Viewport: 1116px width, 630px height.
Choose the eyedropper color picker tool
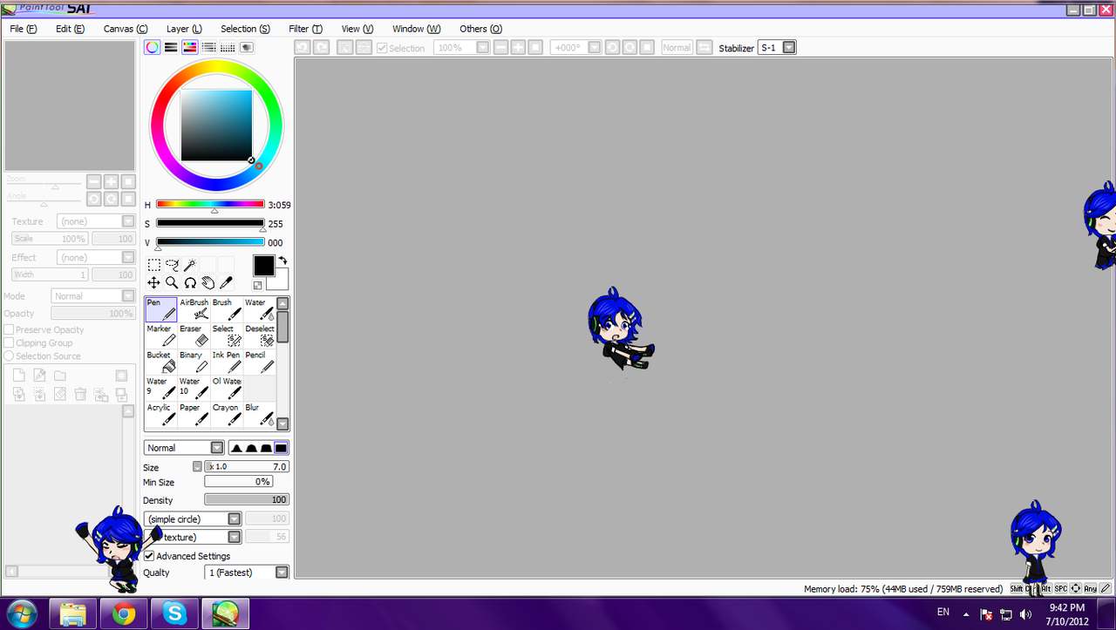tap(226, 282)
